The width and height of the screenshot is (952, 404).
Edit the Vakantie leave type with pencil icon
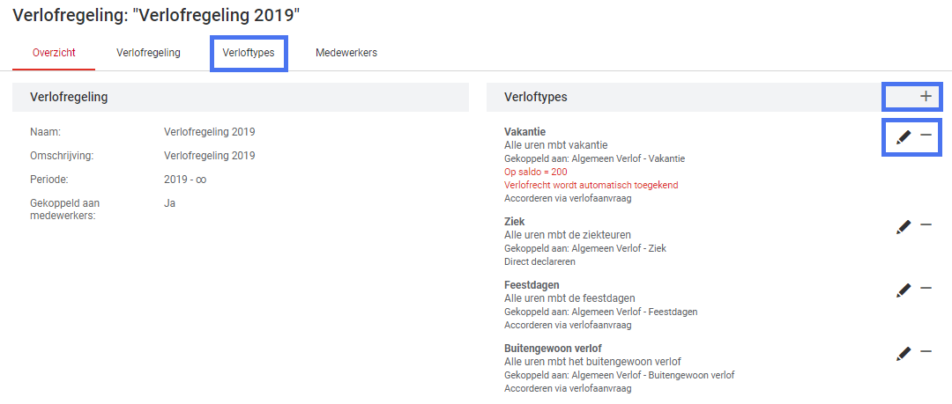pos(904,137)
